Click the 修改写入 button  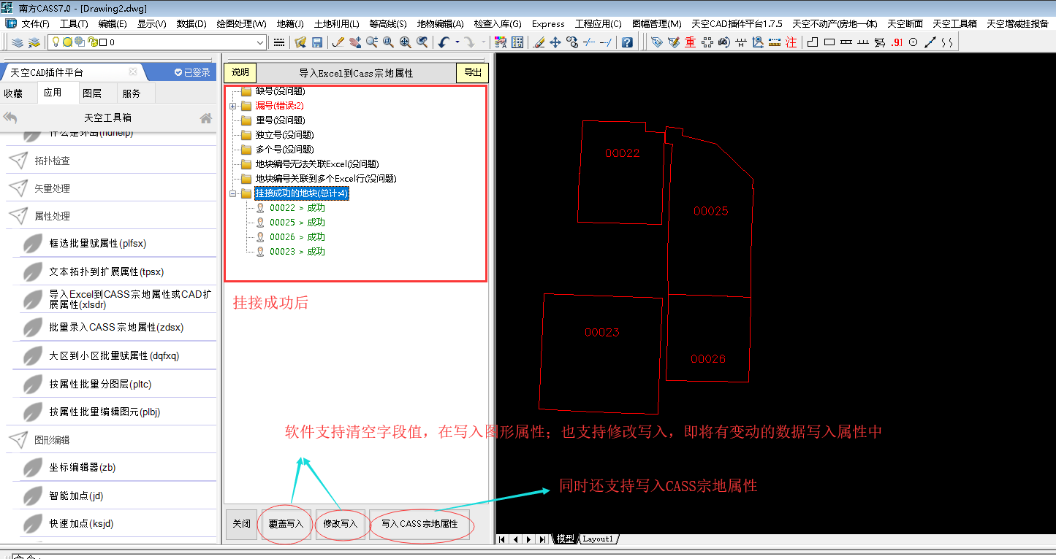click(341, 524)
